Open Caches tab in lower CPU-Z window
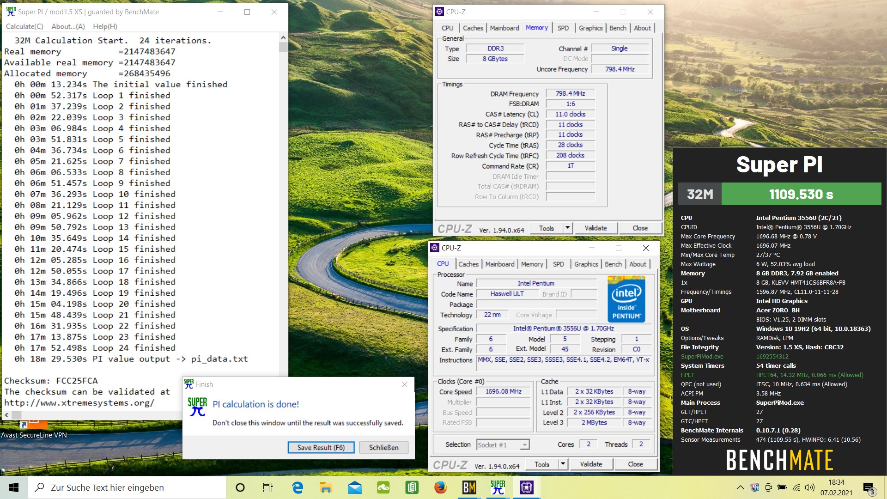 pos(468,264)
